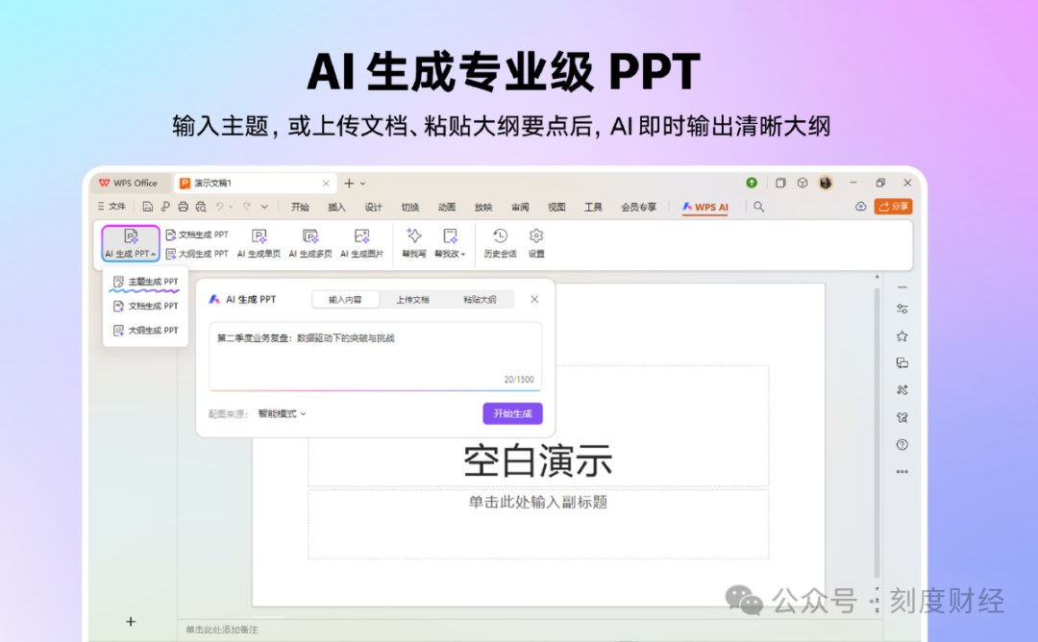Select the magic wand beautify icon in sidebar
The image size is (1038, 642).
(902, 389)
